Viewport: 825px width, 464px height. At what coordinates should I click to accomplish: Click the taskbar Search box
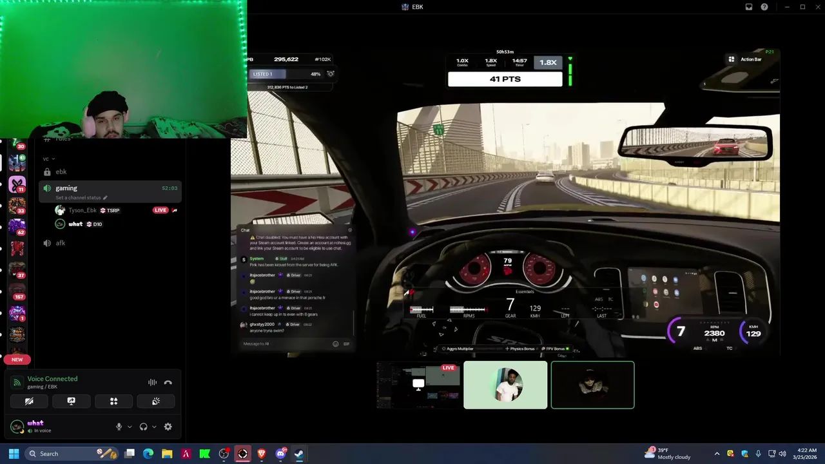click(x=72, y=454)
